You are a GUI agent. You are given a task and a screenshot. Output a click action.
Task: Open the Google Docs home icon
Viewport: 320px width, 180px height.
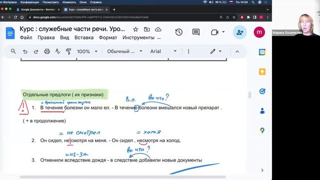coord(10,32)
